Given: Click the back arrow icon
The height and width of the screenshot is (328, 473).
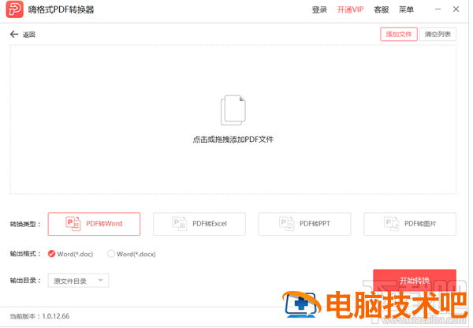Looking at the screenshot, I should [x=14, y=34].
